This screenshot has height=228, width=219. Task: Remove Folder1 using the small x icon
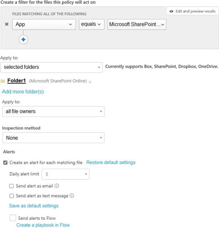(x=90, y=82)
